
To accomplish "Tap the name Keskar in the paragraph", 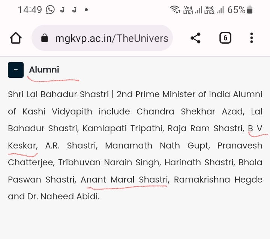I will coord(22,145).
